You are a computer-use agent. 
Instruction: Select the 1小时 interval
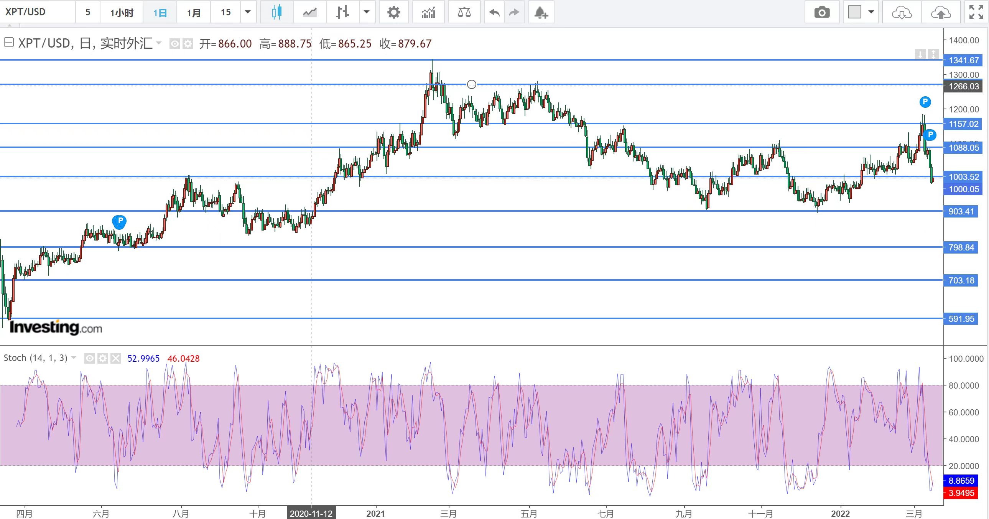click(122, 12)
